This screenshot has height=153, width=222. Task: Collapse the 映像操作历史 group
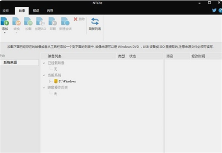[x=44, y=88]
